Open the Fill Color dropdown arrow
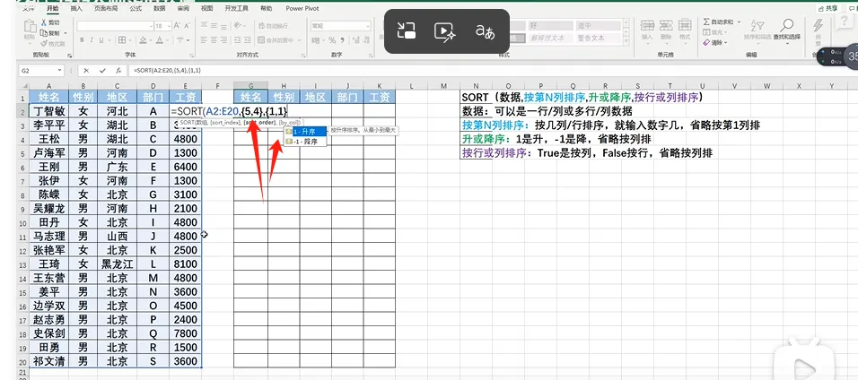The image size is (858, 380). pos(151,40)
